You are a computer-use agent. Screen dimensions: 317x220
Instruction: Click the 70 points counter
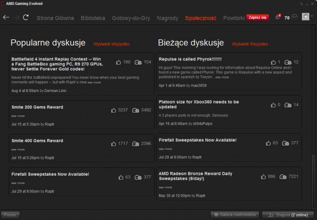287,18
